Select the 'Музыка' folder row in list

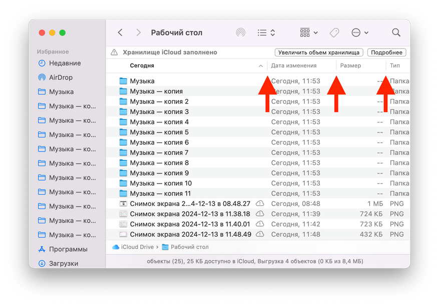point(258,81)
